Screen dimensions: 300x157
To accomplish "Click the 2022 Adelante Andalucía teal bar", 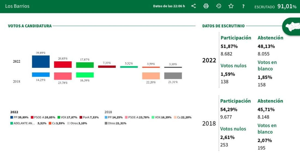I will coord(129,67).
